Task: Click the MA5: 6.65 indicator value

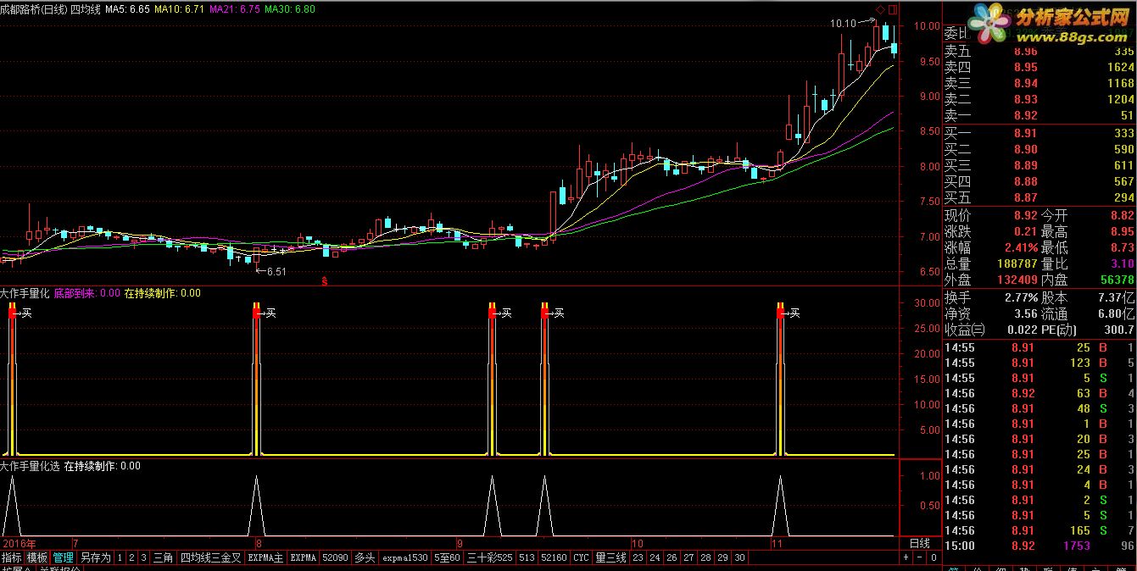Action: [x=128, y=8]
